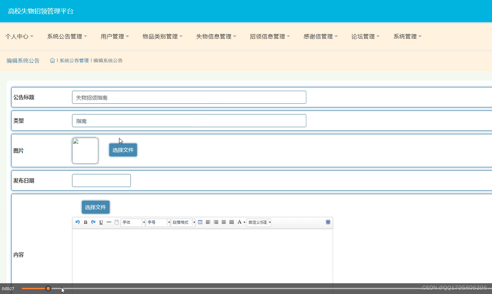
Task: Open the 字号 font size dropdown
Action: [x=158, y=222]
